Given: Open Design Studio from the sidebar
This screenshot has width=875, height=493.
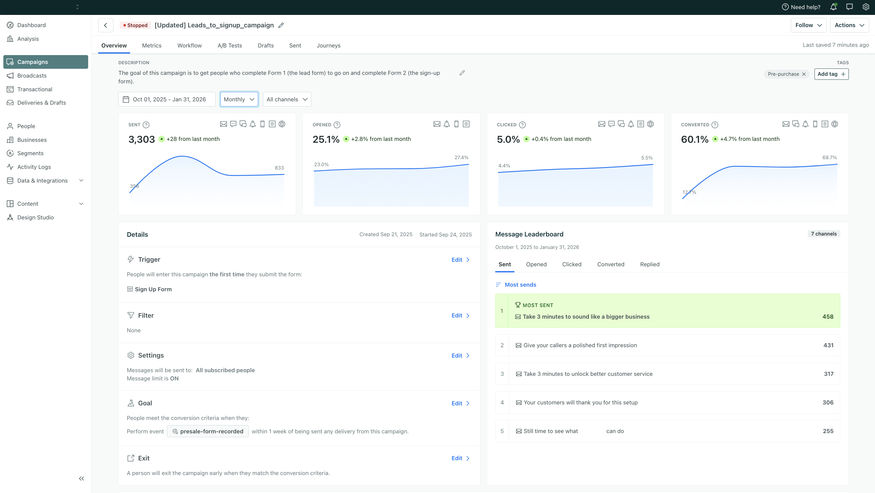Looking at the screenshot, I should tap(35, 217).
